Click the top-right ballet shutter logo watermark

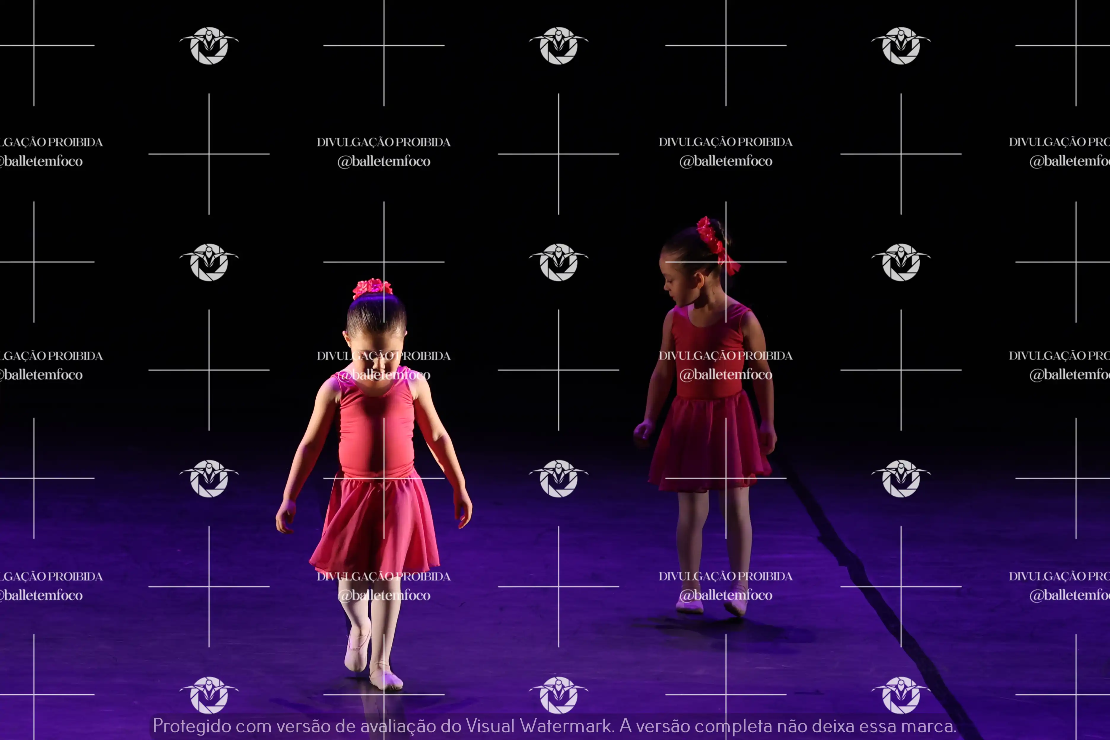point(900,46)
